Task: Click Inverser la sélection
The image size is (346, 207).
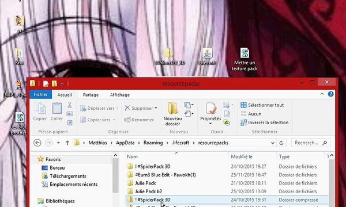Action: point(264,122)
